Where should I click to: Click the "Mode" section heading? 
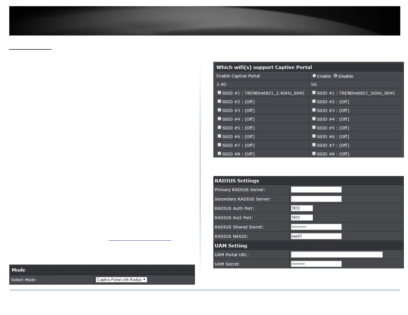pos(19,270)
